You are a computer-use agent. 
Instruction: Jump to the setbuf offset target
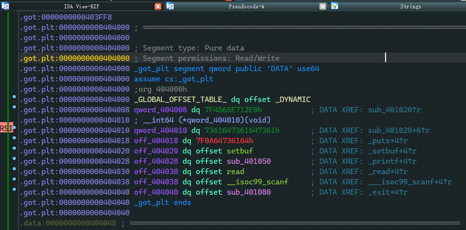pyautogui.click(x=240, y=151)
